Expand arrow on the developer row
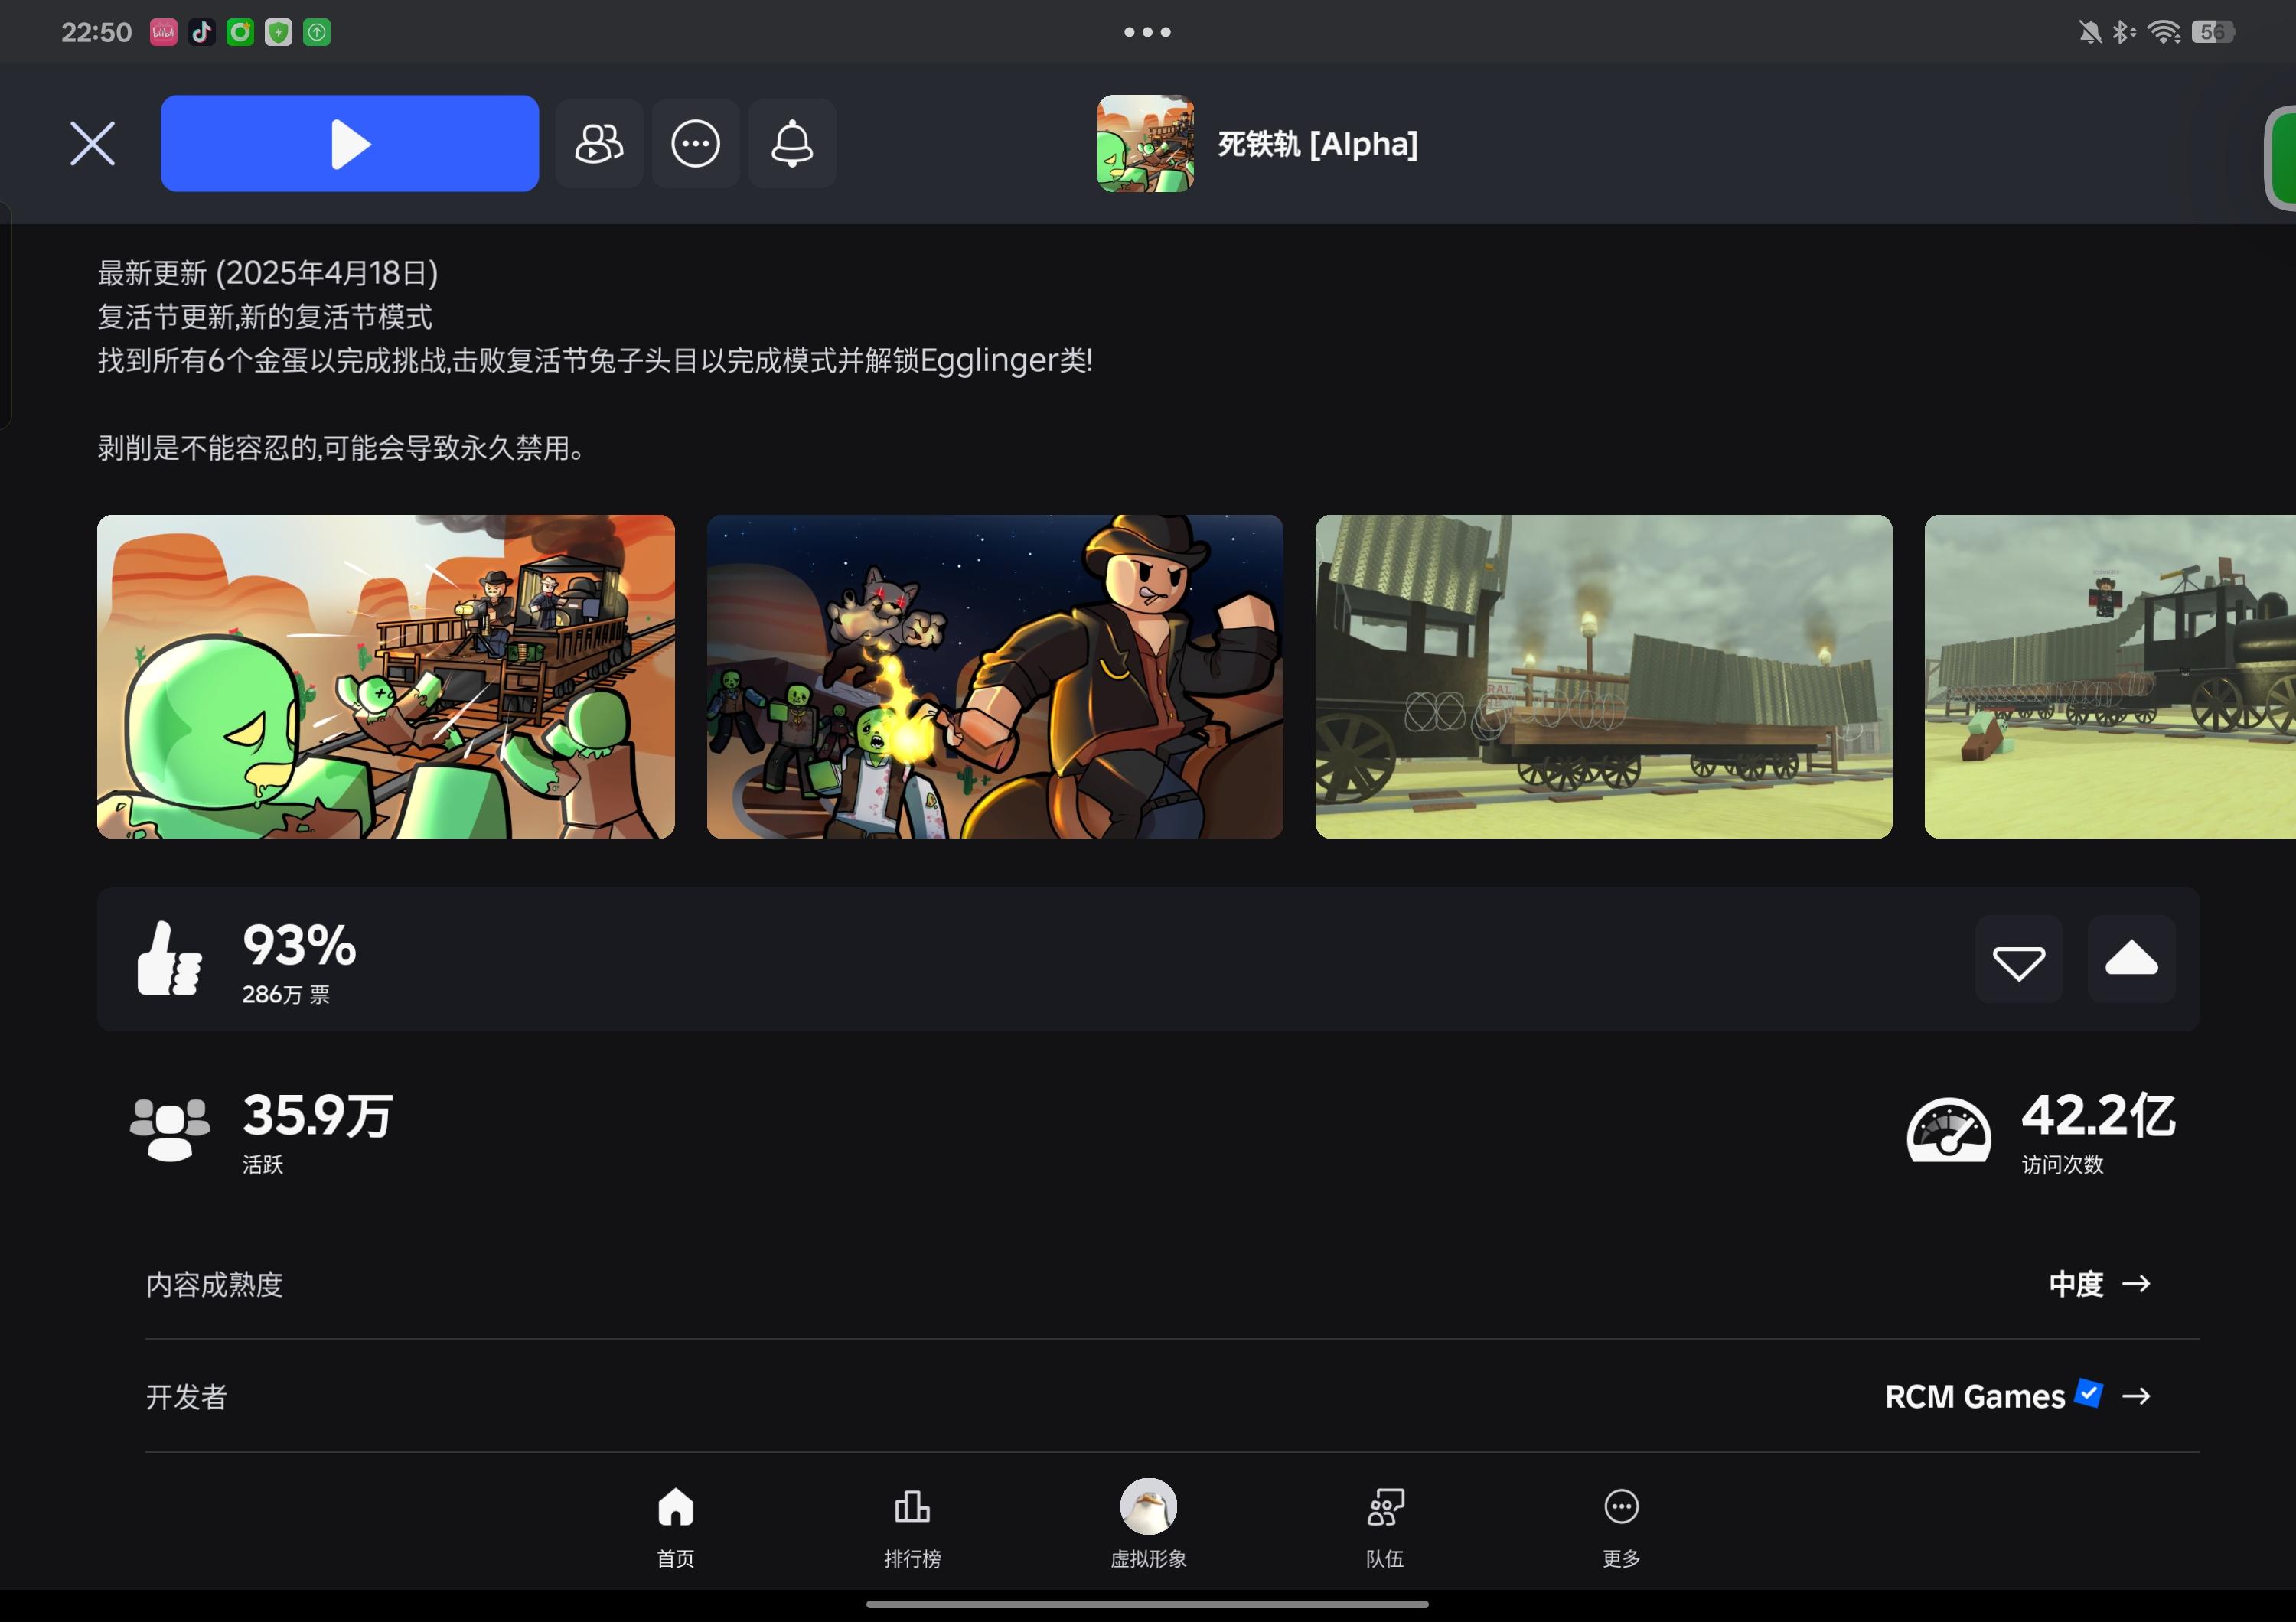This screenshot has width=2296, height=1622. click(x=2136, y=1396)
